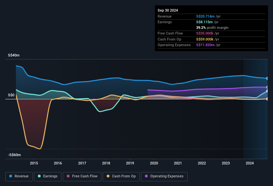This screenshot has width=273, height=186.
Task: Click the Sep 30 2024 tooltip date
Action: [168, 10]
